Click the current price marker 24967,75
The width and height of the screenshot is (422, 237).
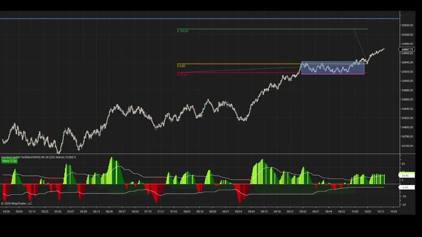click(x=407, y=49)
